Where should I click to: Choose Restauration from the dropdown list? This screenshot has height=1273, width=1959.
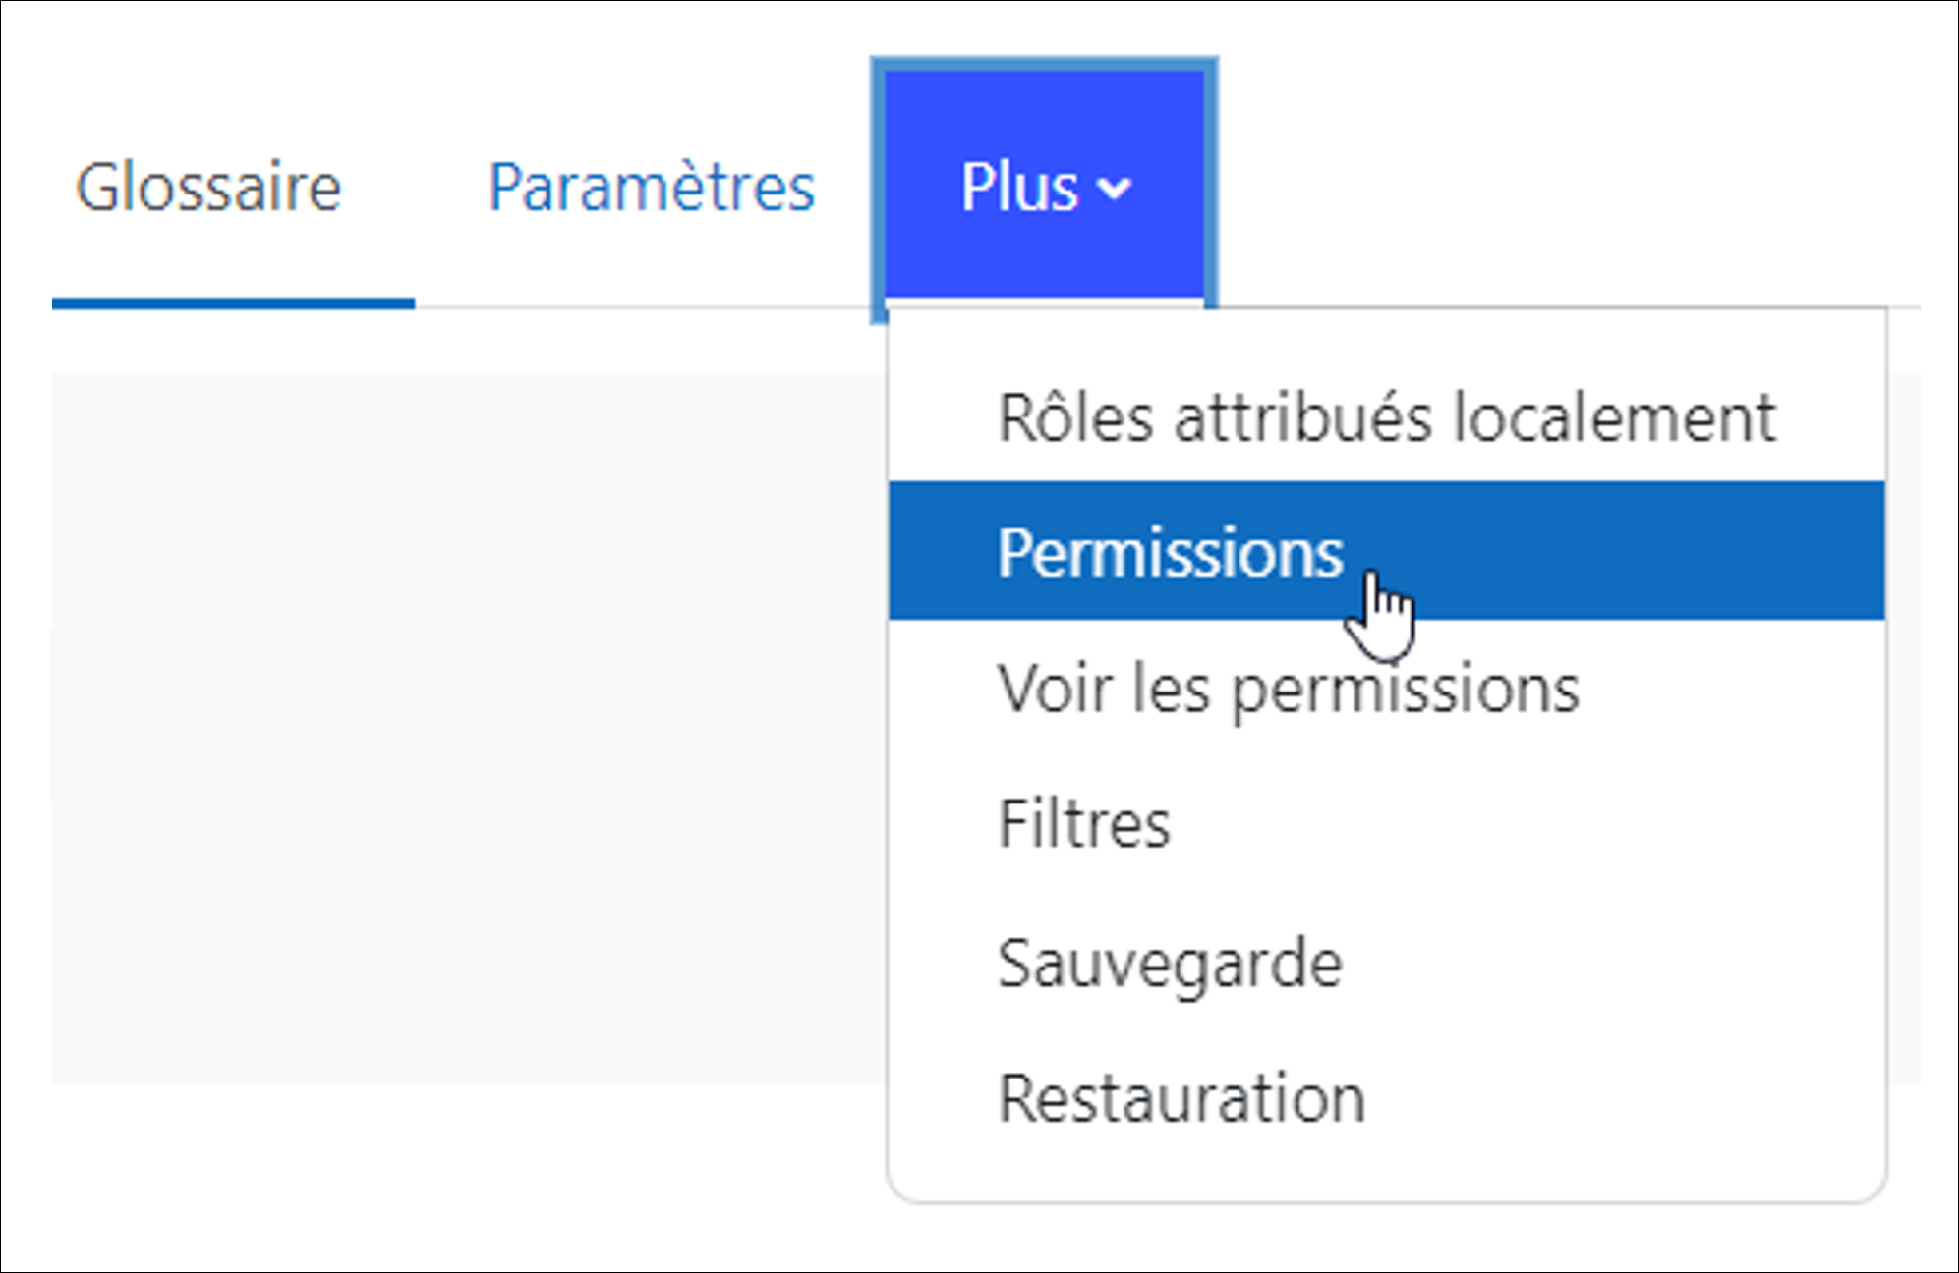coord(1181,1098)
